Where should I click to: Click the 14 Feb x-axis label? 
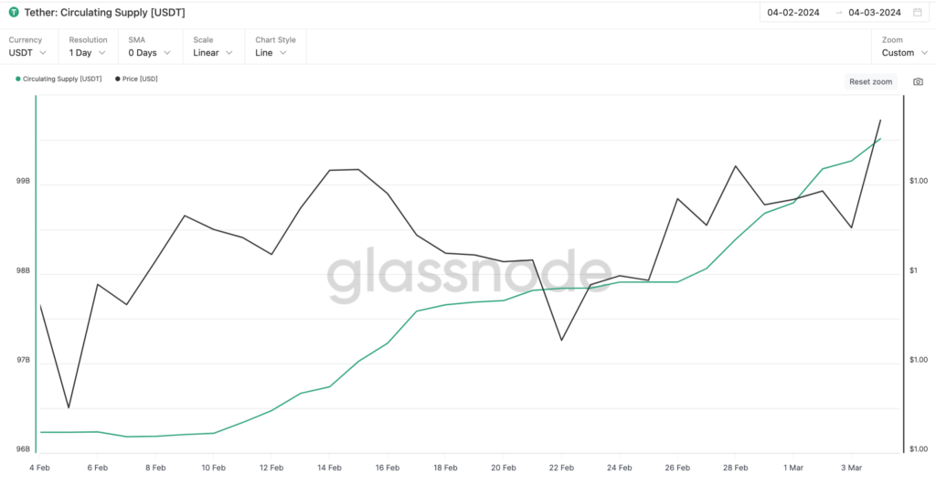coord(330,468)
